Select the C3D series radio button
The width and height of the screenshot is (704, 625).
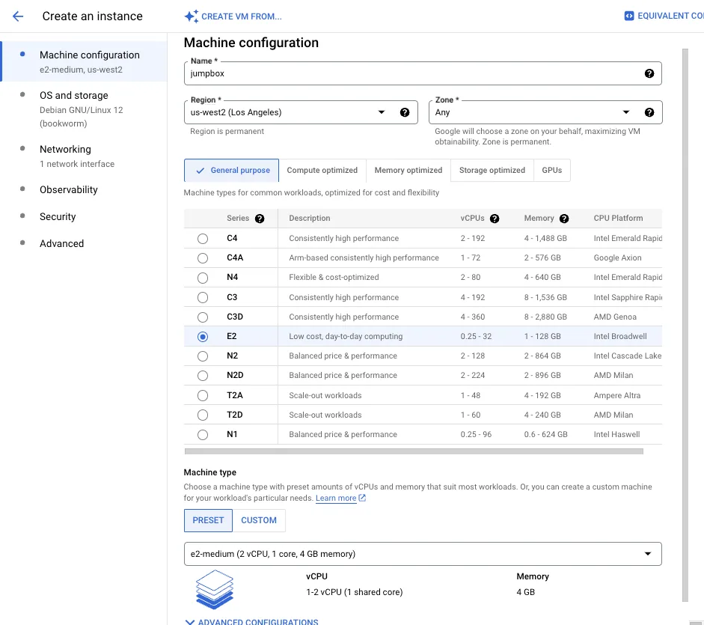pos(203,317)
